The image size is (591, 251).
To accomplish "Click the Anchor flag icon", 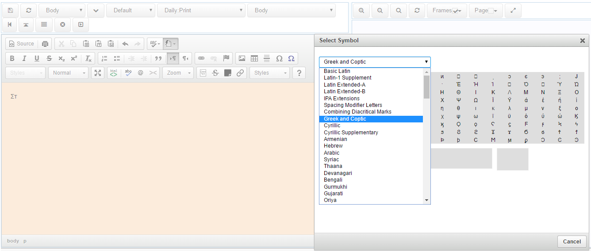I will click(226, 58).
